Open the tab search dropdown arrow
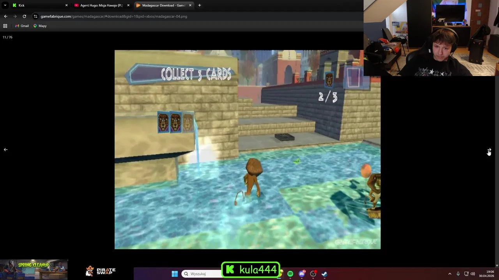The image size is (499, 280). [x=5, y=5]
